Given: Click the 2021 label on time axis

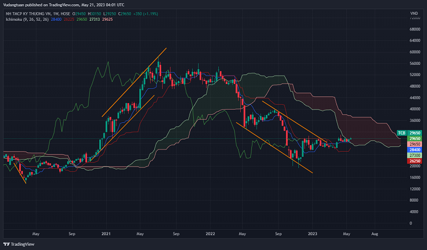Looking at the screenshot, I should pyautogui.click(x=106, y=233).
